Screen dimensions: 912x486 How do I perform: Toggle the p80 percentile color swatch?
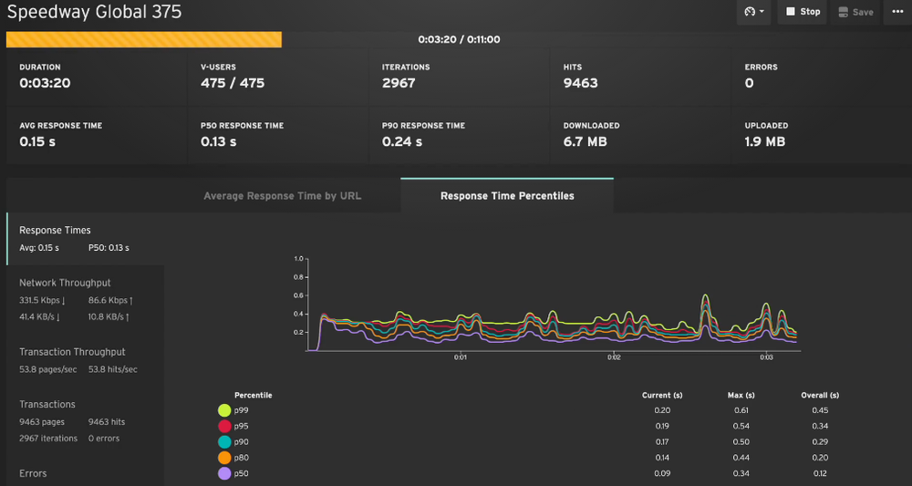(x=224, y=458)
